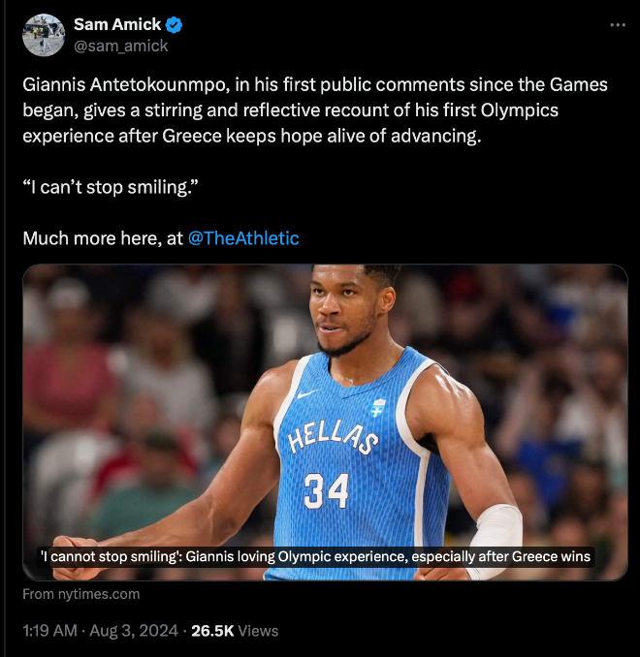
Task: Select the Aug 3, 2024 date
Action: [x=134, y=631]
